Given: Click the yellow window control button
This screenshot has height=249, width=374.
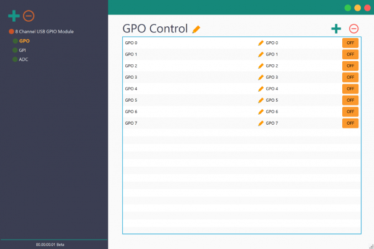Looking at the screenshot, I should (x=358, y=8).
